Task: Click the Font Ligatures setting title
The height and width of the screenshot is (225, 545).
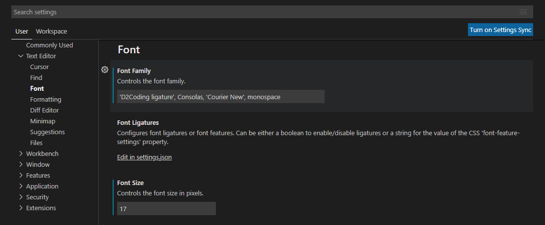Action: pyautogui.click(x=138, y=122)
